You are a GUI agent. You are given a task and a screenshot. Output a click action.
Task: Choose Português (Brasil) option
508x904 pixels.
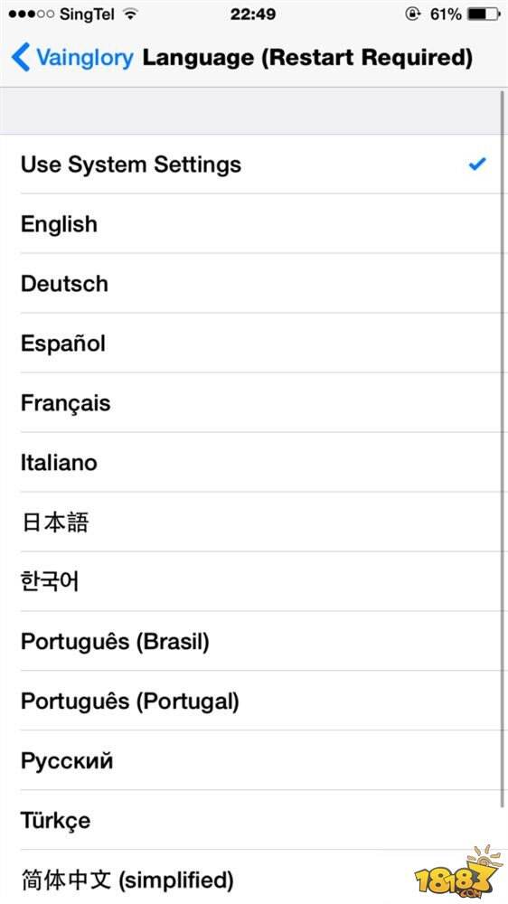point(254,641)
